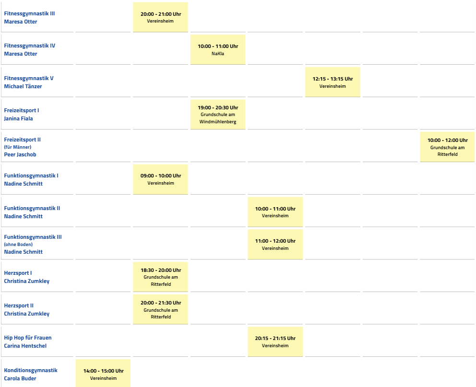Click the 10:00 - 12:00 Uhr Ritterfeld slot
476x387 pixels.
(x=447, y=147)
